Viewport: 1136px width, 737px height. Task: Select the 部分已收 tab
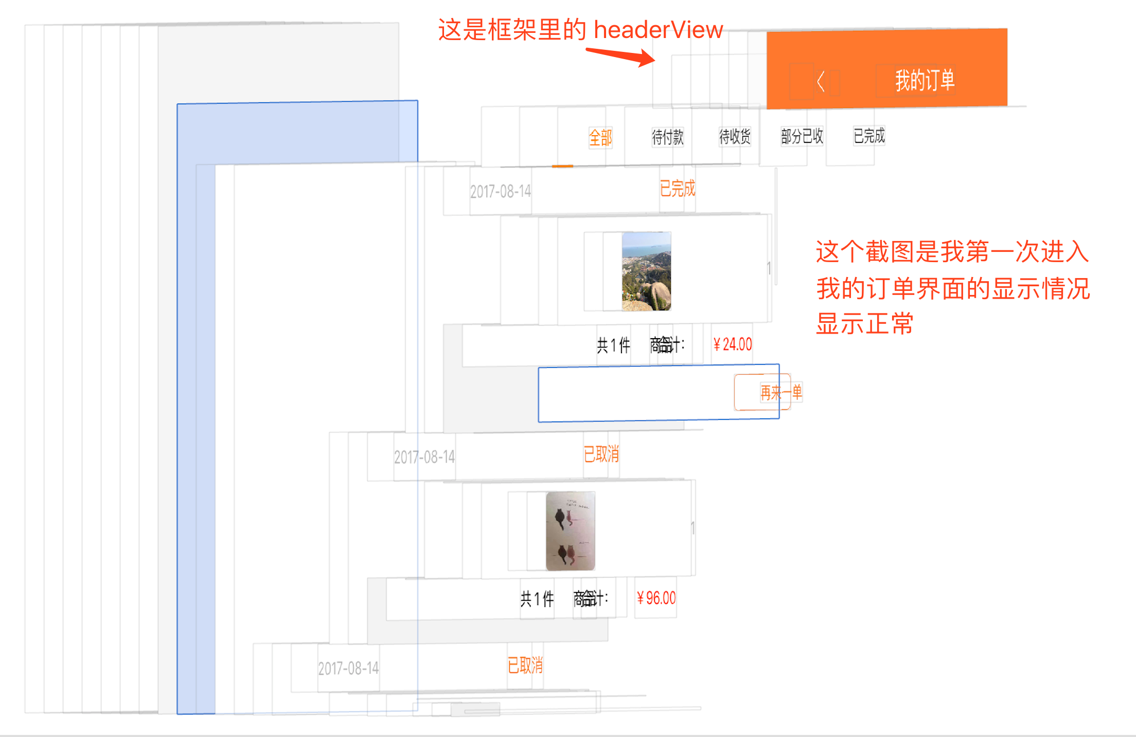(x=802, y=136)
